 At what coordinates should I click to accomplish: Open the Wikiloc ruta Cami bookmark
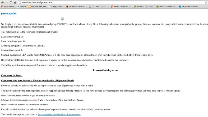pyautogui.click(x=166, y=7)
